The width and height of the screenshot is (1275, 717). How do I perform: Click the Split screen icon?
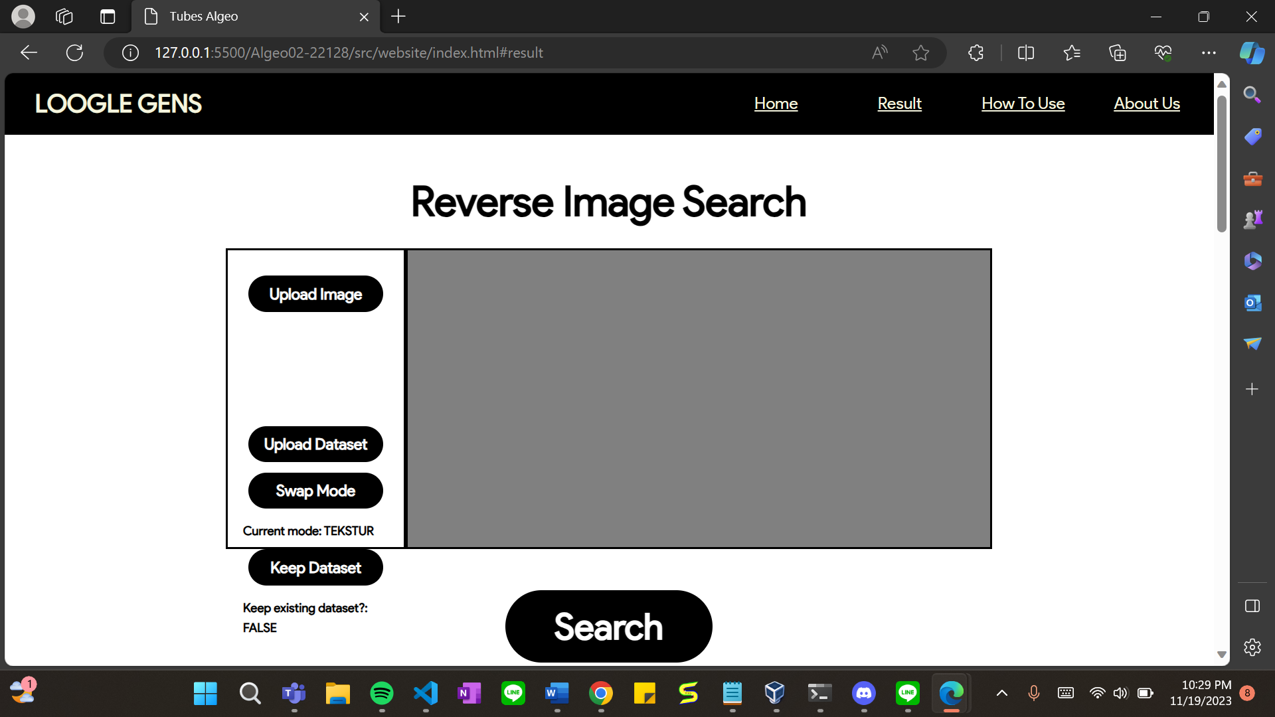1026,53
